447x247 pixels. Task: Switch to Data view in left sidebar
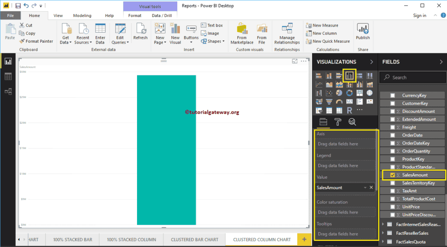coord(8,76)
